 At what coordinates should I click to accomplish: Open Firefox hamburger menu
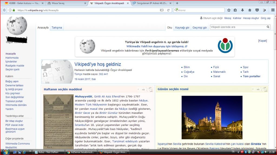click(x=273, y=10)
